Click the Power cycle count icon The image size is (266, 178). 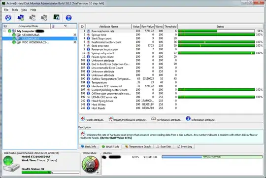coord(88,57)
